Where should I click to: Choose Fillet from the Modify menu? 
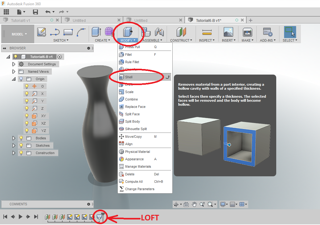point(144,55)
